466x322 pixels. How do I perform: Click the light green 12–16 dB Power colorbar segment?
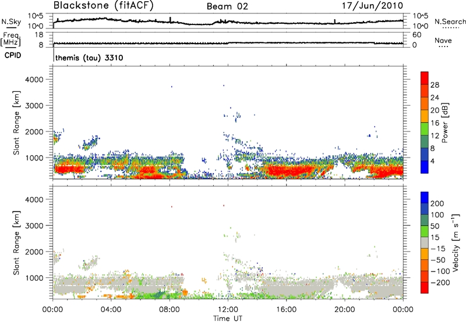(x=425, y=128)
